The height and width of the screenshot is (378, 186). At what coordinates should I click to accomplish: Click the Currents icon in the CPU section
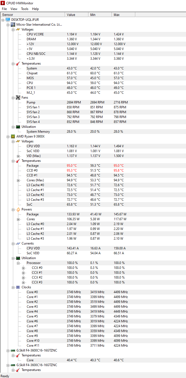click(18, 243)
